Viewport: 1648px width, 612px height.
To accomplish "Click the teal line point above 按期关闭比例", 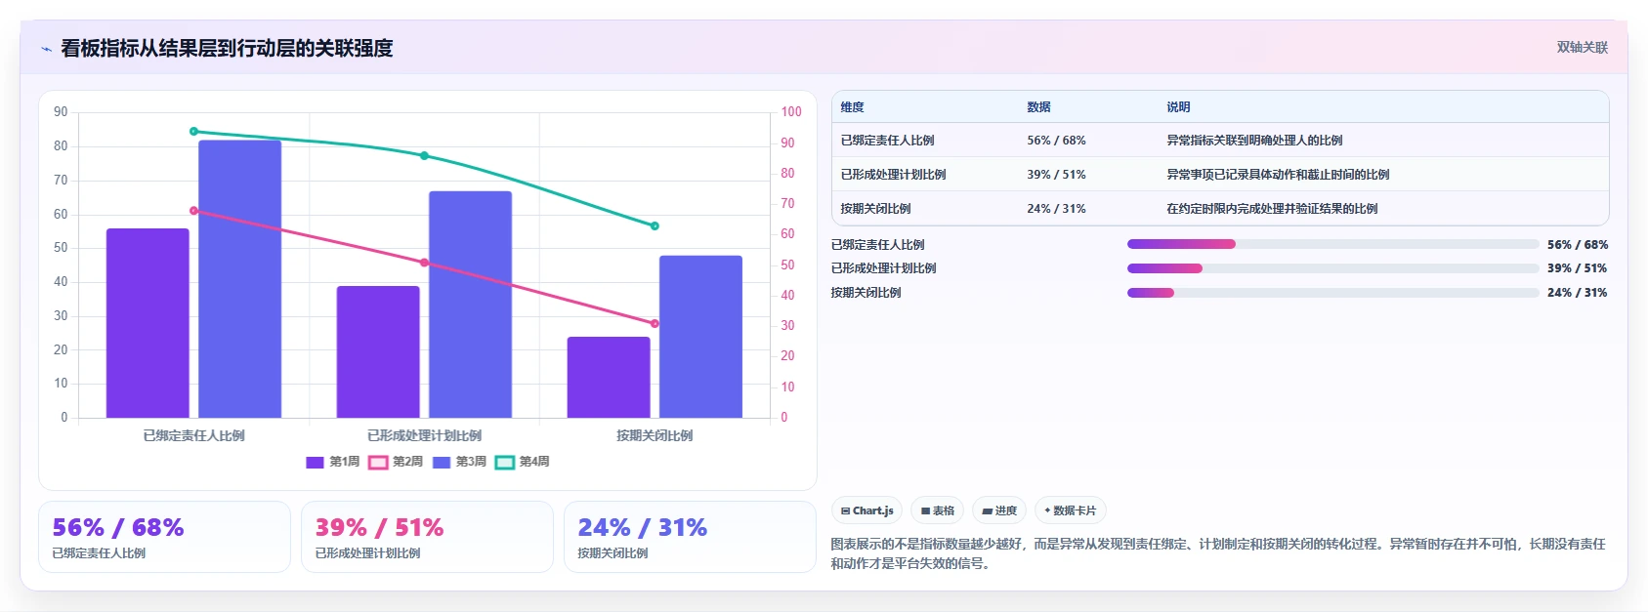I will pyautogui.click(x=655, y=225).
